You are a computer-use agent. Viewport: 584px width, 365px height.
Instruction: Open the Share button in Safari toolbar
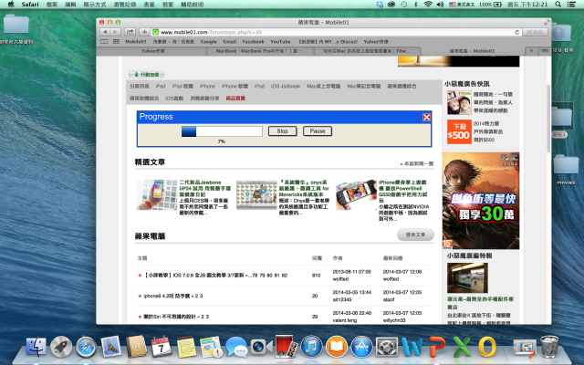click(x=130, y=32)
